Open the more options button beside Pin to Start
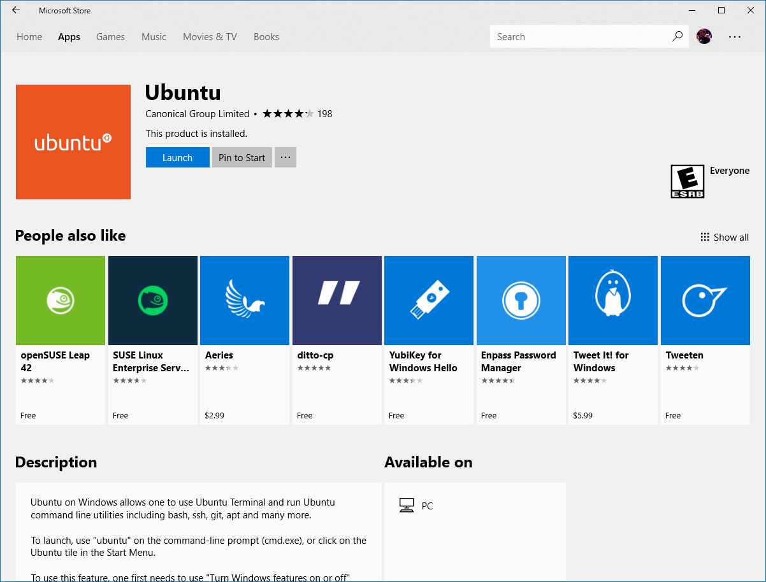Image resolution: width=766 pixels, height=582 pixels. (285, 157)
